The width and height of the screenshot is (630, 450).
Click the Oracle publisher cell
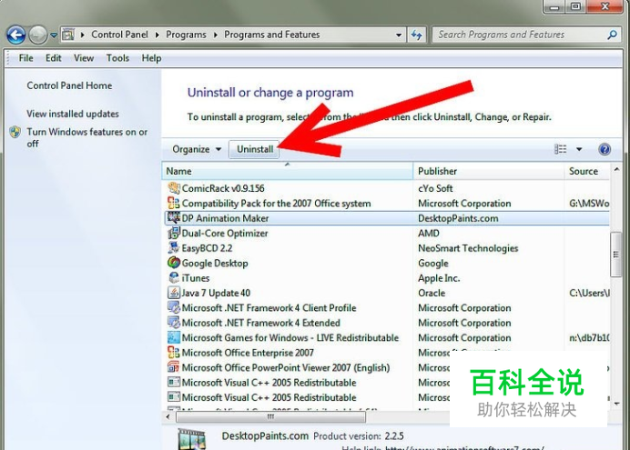click(432, 293)
